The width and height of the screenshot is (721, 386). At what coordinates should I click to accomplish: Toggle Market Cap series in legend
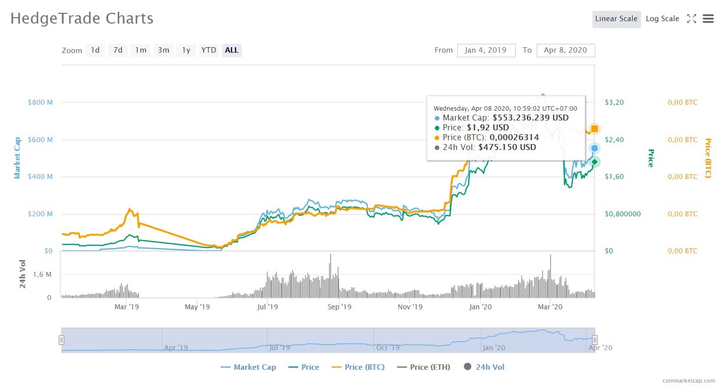[x=248, y=367]
